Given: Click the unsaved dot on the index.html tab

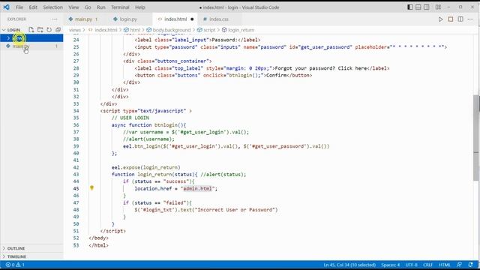Looking at the screenshot, I should 192,19.
